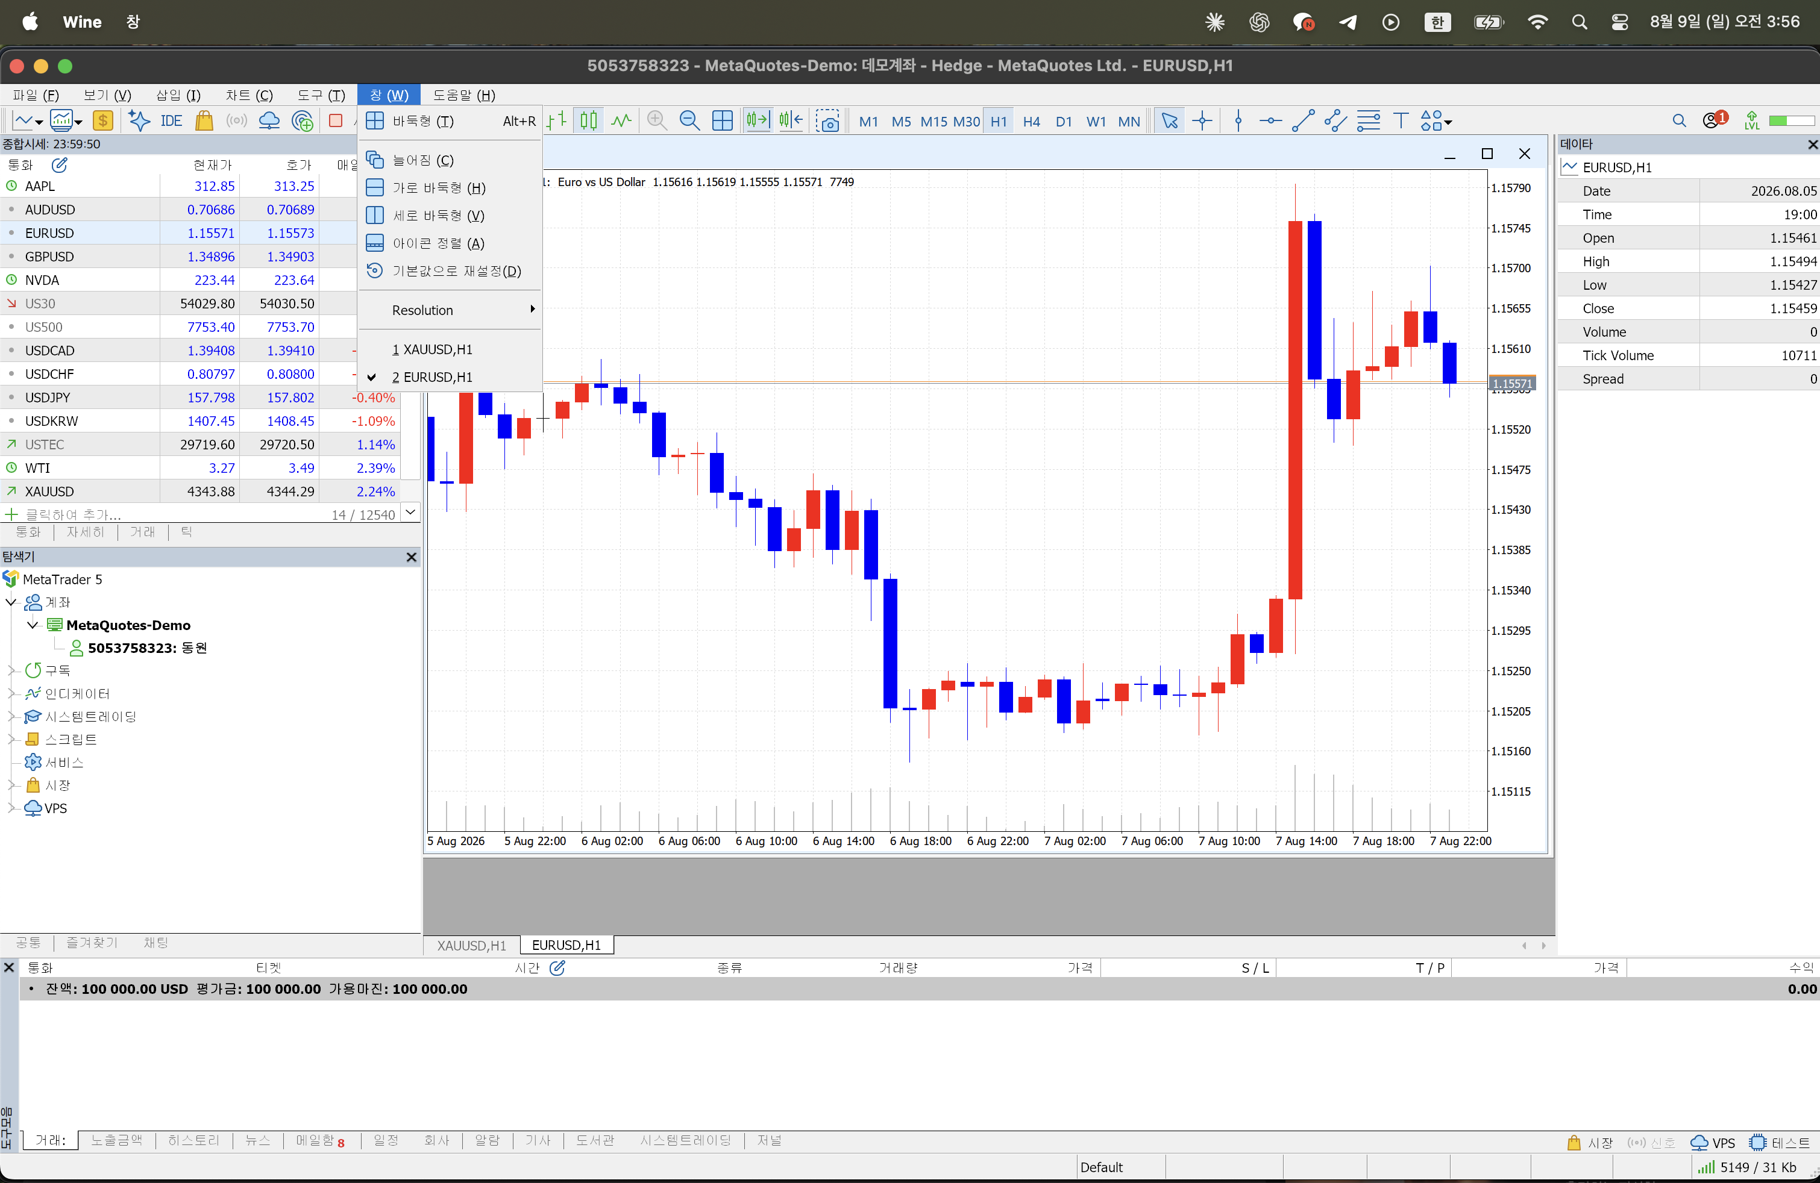The height and width of the screenshot is (1183, 1820).
Task: Choose 기본값으로 재설정(D) menu entry
Action: (450, 271)
